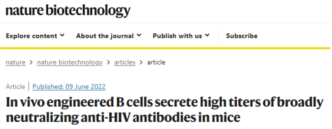
Task: Open the About the journal menu
Action: click(109, 36)
